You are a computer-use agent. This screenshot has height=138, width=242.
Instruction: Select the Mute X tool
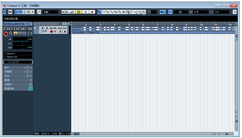[123, 12]
